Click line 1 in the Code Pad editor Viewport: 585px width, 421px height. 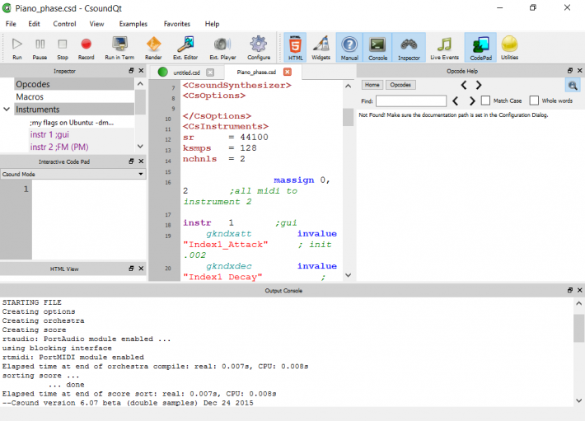pyautogui.click(x=89, y=189)
